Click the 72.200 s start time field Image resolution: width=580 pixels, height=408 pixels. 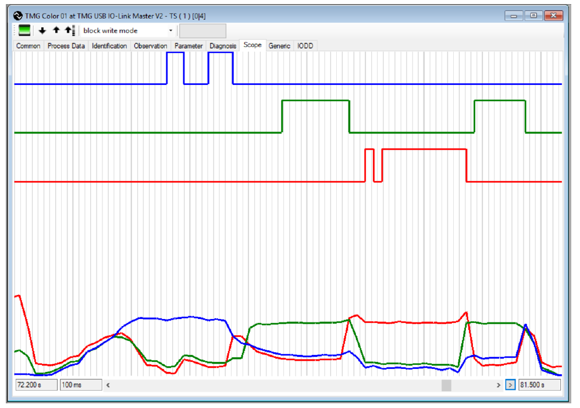click(36, 385)
